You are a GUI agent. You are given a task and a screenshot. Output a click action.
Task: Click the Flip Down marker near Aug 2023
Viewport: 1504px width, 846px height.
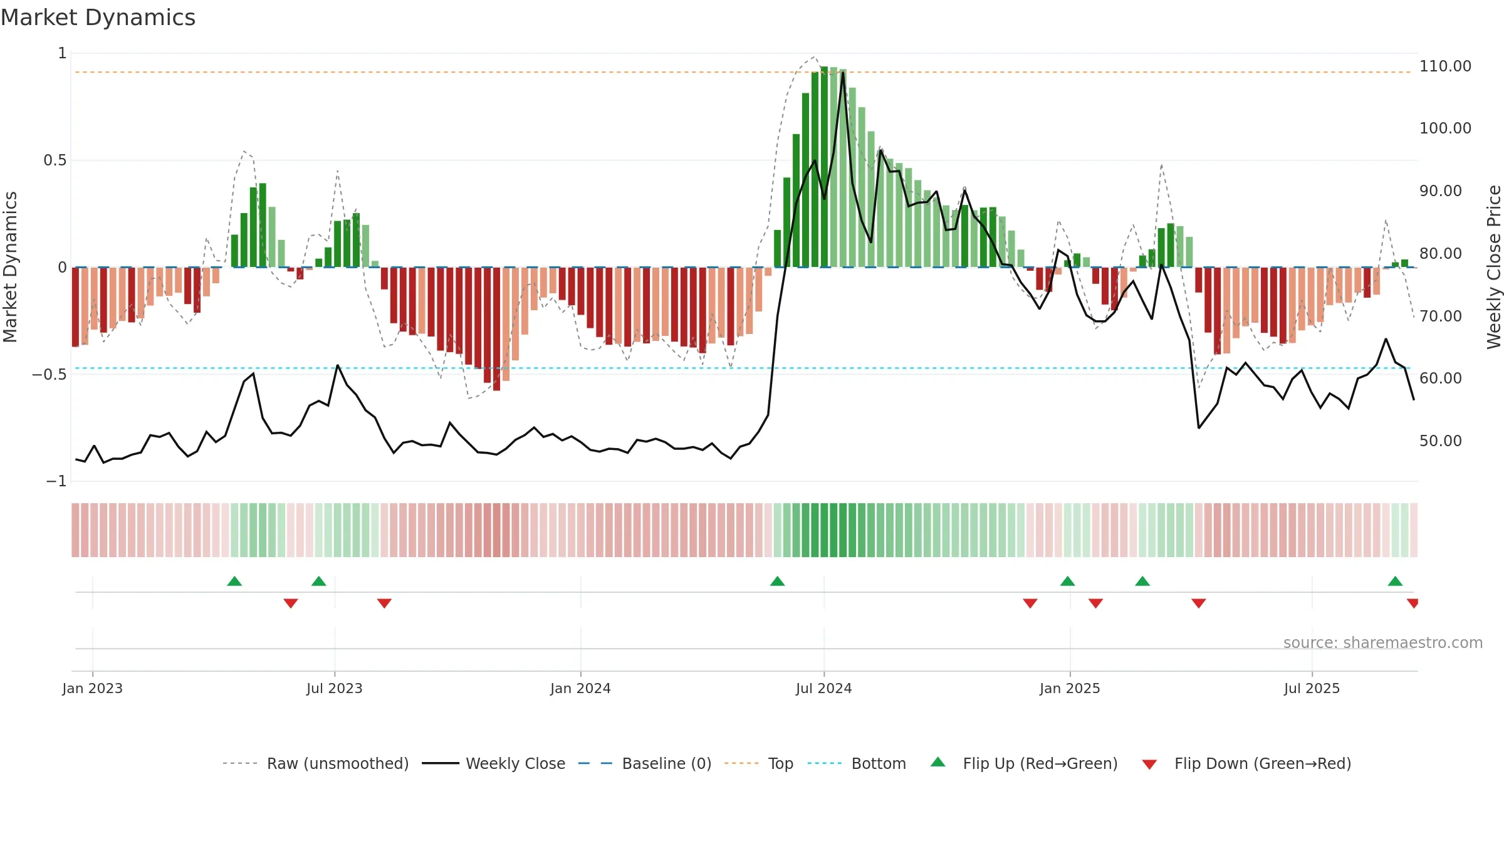(x=384, y=603)
